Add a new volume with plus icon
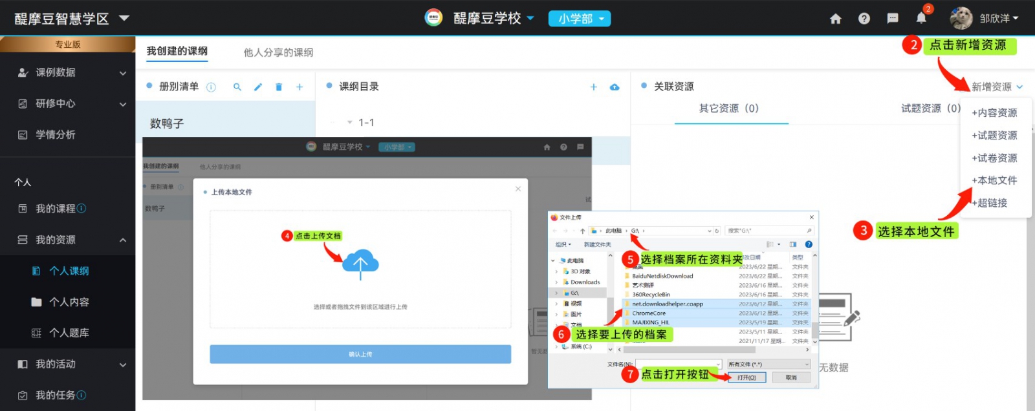 [x=300, y=87]
